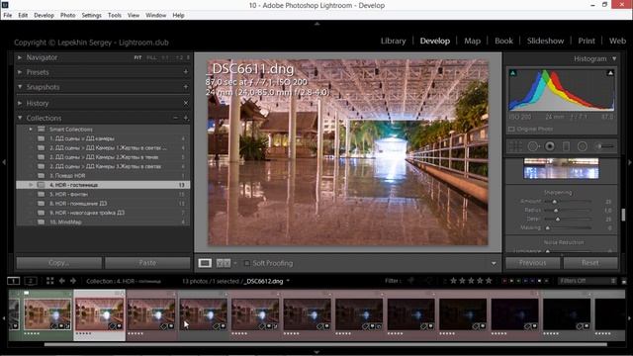Select Loupe view button in toolbar
Viewport: 633px width, 356px height.
coord(205,263)
